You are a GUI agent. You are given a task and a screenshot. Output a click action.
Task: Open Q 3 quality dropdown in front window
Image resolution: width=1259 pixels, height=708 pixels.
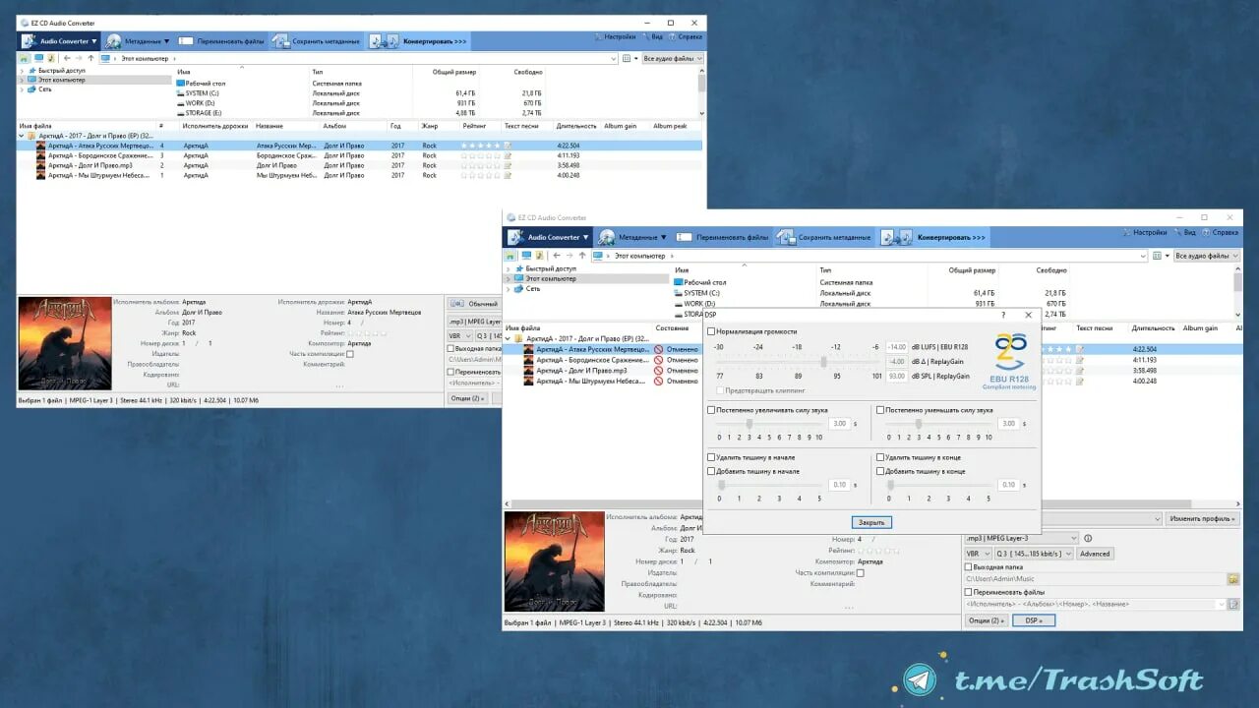click(x=1034, y=554)
